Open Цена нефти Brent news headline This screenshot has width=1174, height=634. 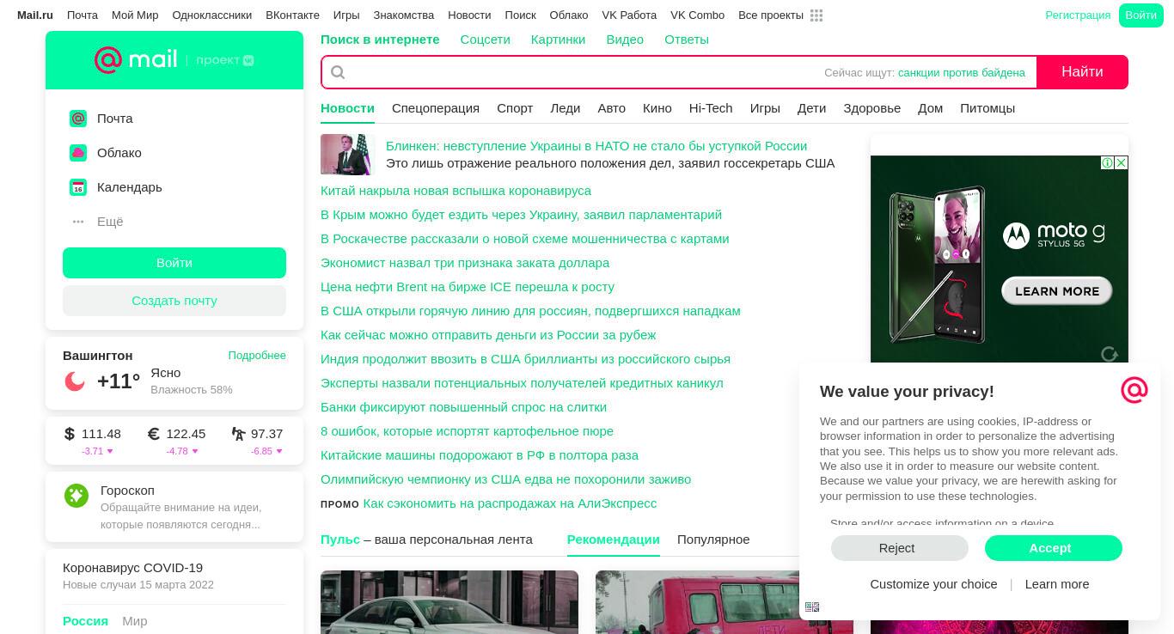point(468,287)
